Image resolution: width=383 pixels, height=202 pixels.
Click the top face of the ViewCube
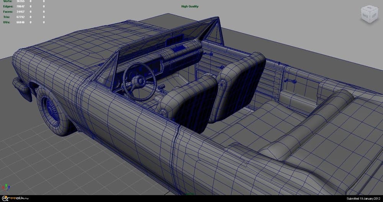coord(369,9)
